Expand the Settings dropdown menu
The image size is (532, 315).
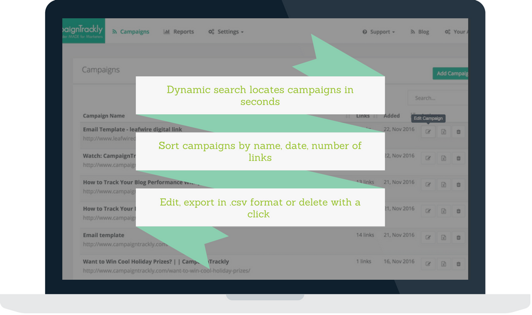226,31
